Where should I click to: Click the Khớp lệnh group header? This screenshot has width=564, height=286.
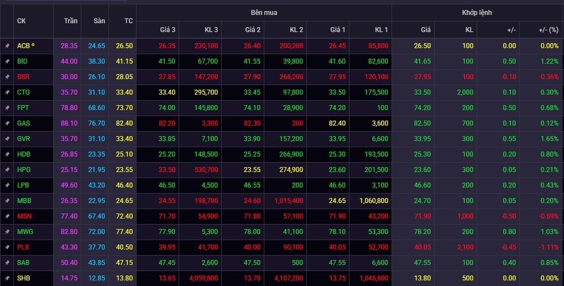click(x=477, y=13)
